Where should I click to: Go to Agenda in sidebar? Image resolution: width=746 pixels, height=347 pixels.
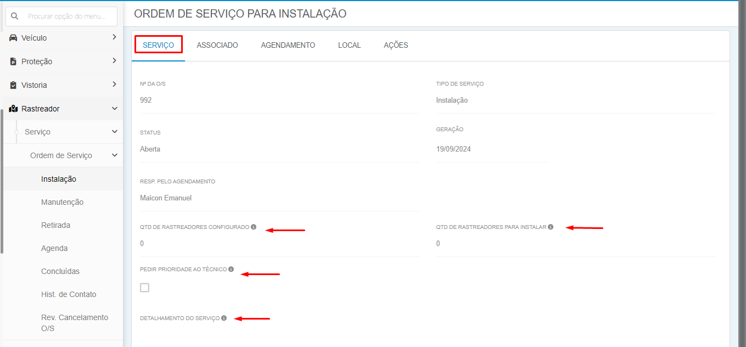coord(54,248)
